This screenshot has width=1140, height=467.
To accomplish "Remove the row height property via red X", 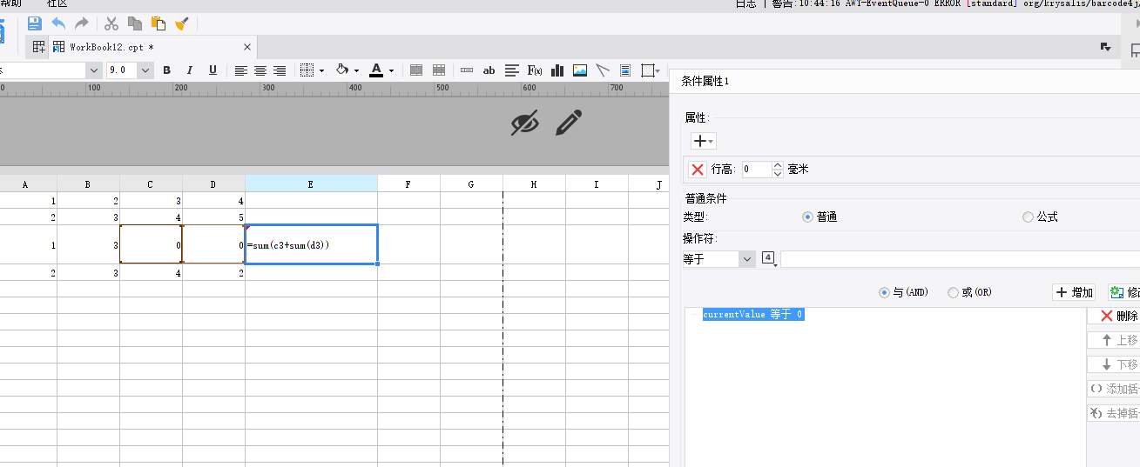I will (698, 169).
